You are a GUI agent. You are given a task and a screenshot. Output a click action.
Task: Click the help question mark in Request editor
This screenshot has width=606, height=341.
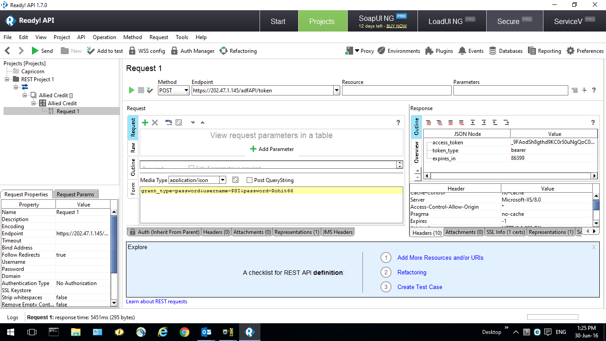398,123
